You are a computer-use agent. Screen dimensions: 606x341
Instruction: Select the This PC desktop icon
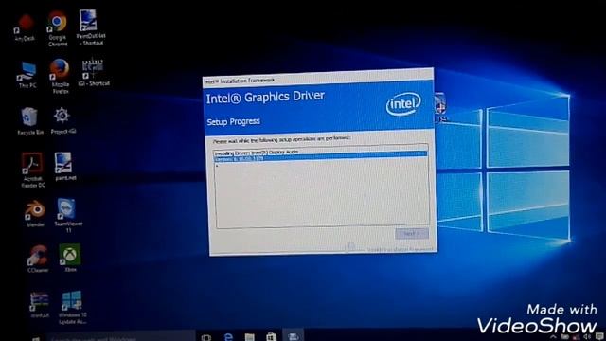click(27, 75)
